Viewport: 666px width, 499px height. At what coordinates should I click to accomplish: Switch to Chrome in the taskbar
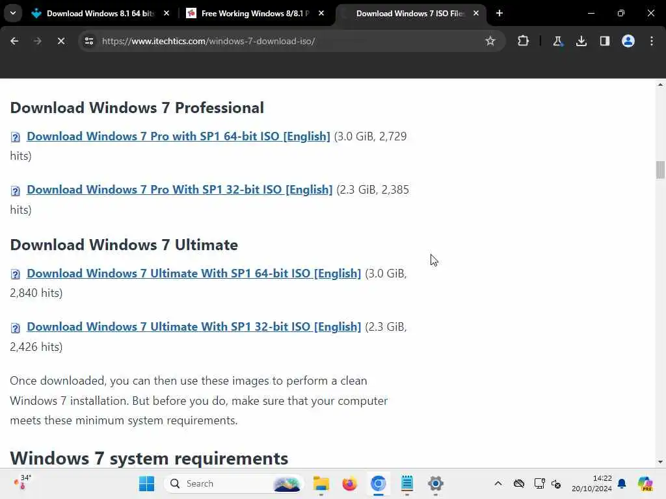(378, 483)
